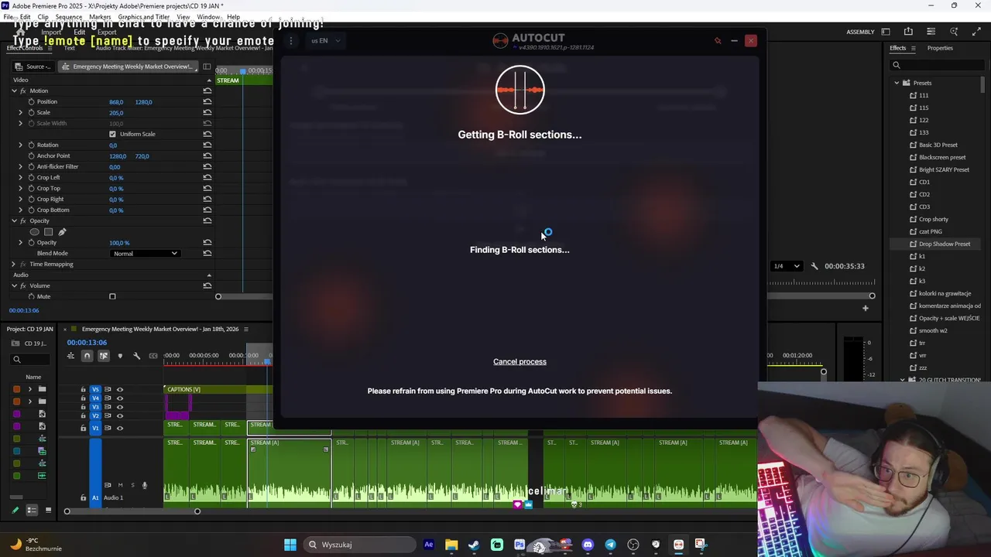Click the Add Edit/insert-as-nest timeline icon
991x557 pixels.
coord(70,356)
